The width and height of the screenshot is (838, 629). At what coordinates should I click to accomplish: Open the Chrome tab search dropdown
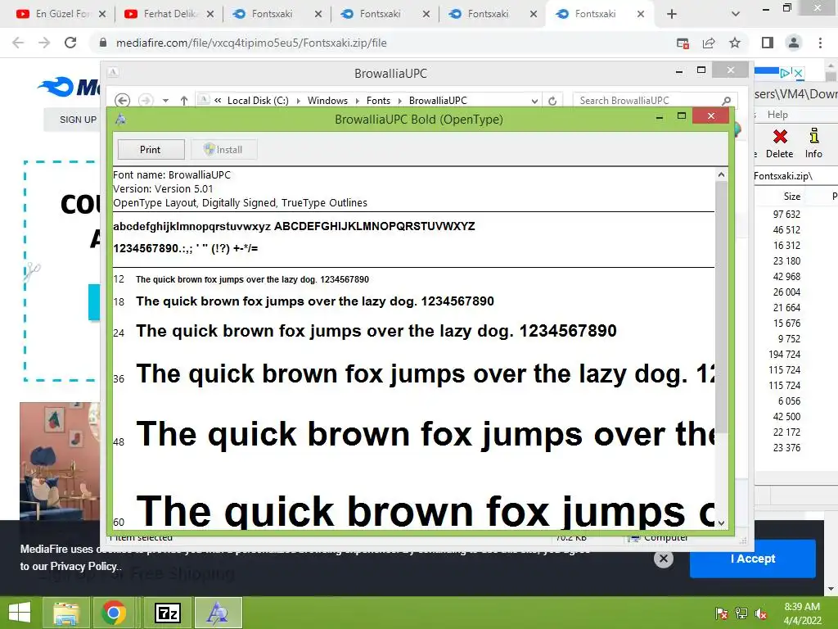(736, 14)
